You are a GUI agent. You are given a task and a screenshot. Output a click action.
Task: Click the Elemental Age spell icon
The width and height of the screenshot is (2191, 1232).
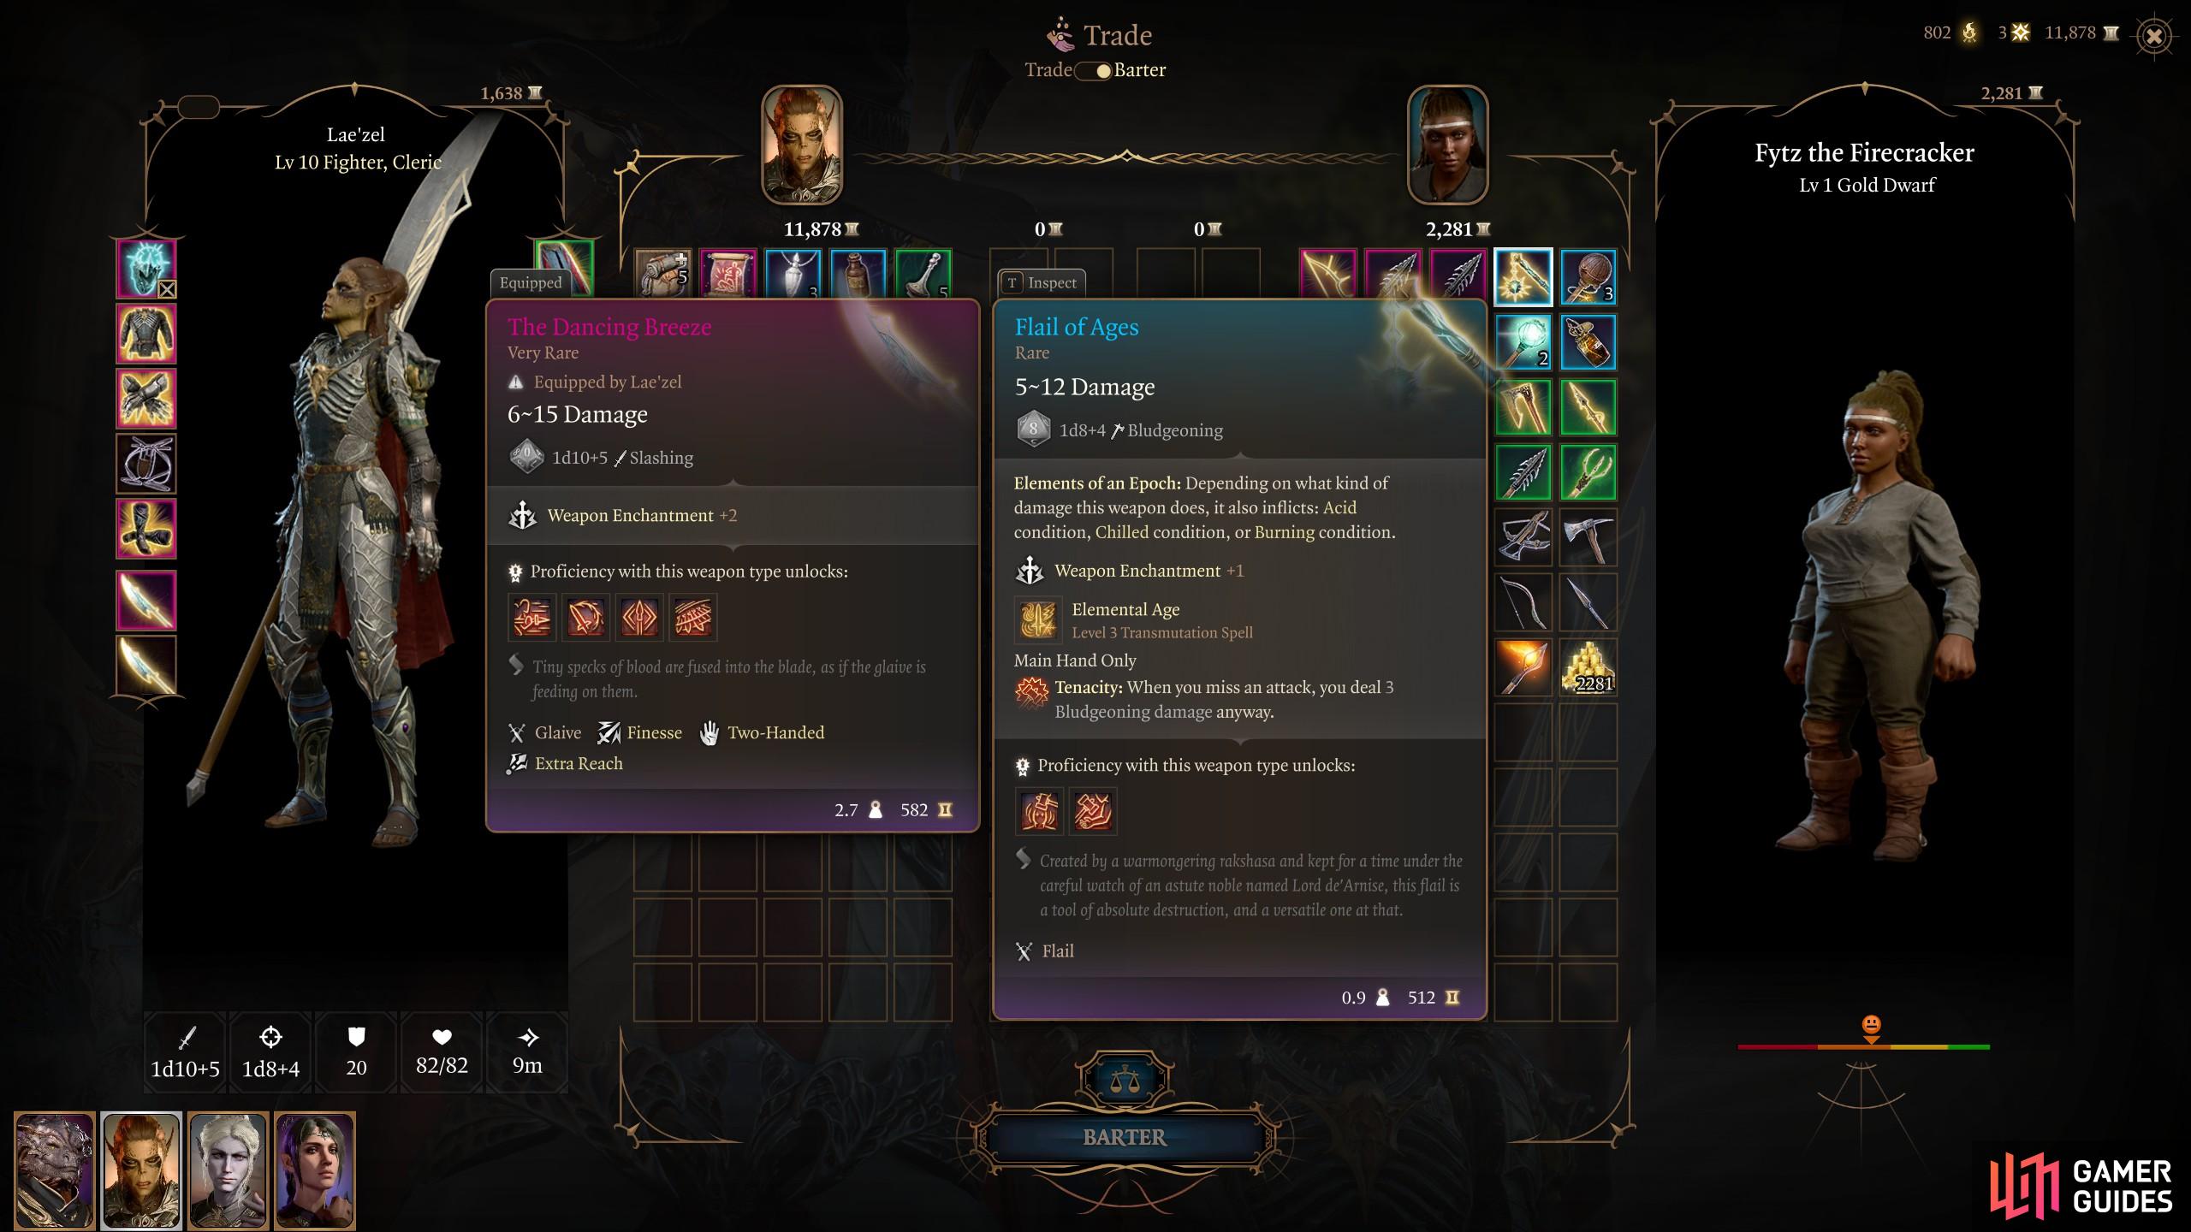(1037, 620)
